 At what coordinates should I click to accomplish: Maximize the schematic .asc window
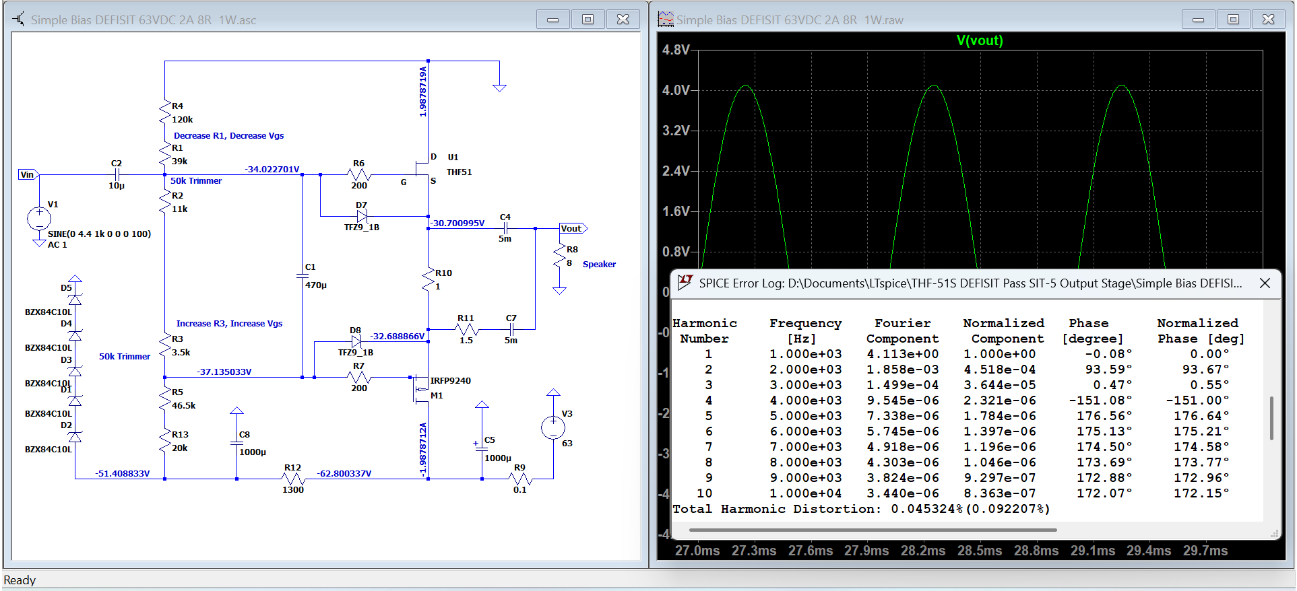588,20
